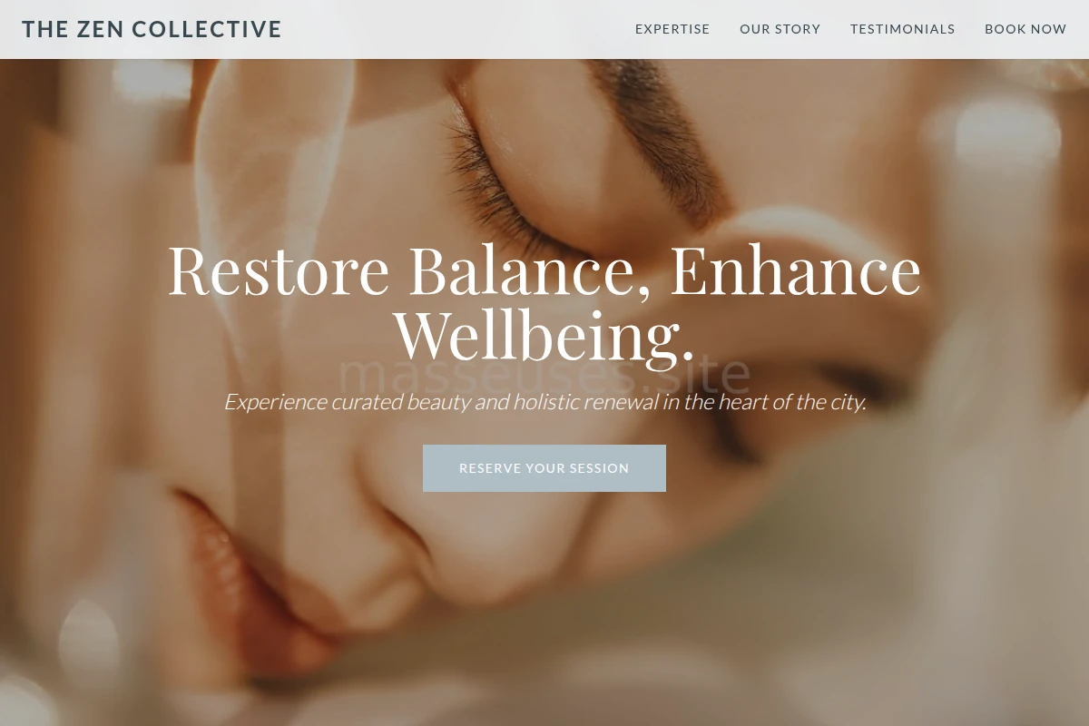
Task: Click the Reserve Your Session button
Action: pyautogui.click(x=544, y=468)
